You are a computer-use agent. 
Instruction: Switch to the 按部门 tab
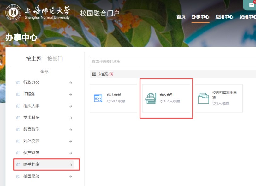tap(55, 59)
